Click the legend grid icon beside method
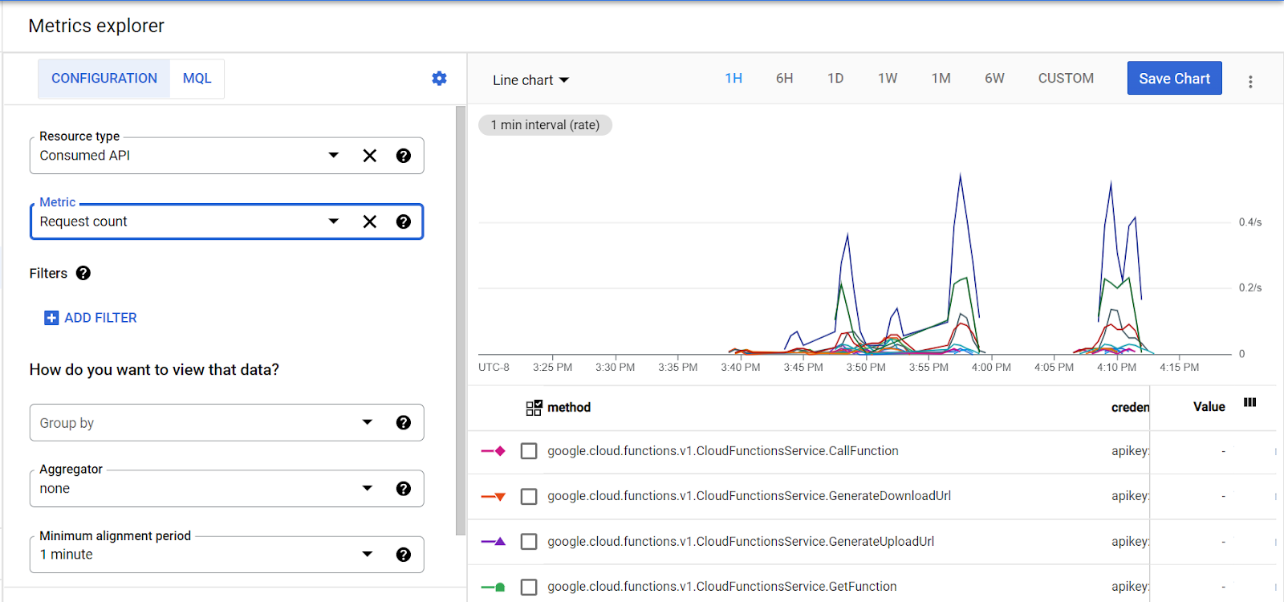Viewport: 1284px width, 602px height. [534, 408]
